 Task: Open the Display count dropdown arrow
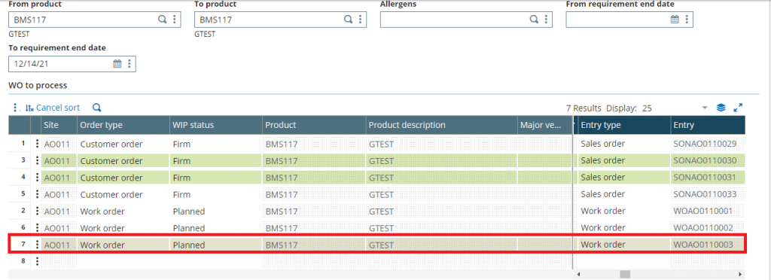pos(704,108)
